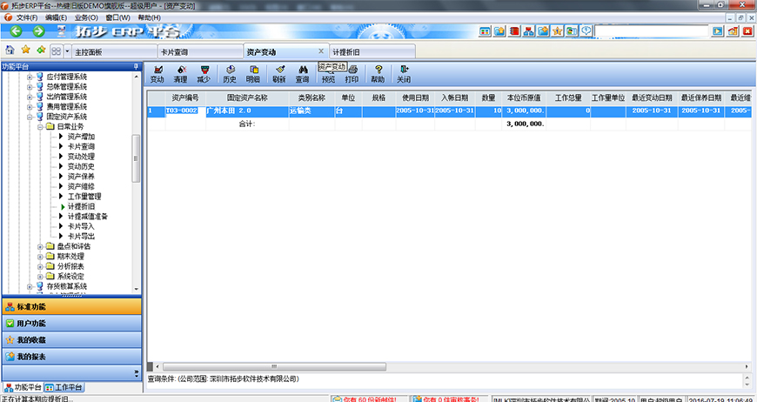This screenshot has width=757, height=402.
Task: Click the green back arrow button
Action: [16, 31]
